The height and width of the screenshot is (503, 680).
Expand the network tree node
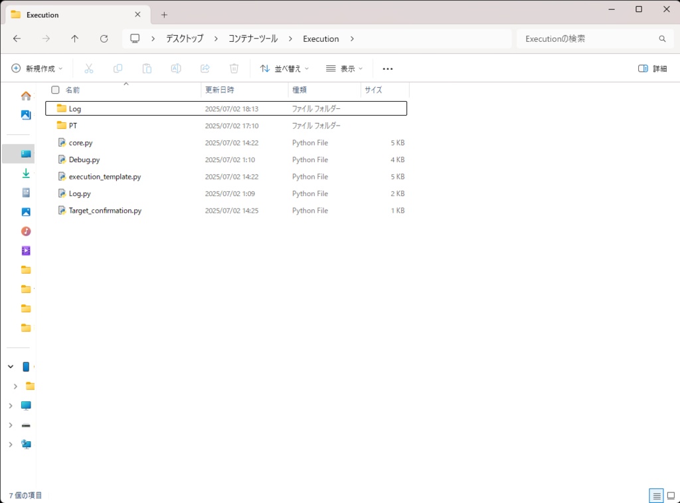click(x=11, y=445)
